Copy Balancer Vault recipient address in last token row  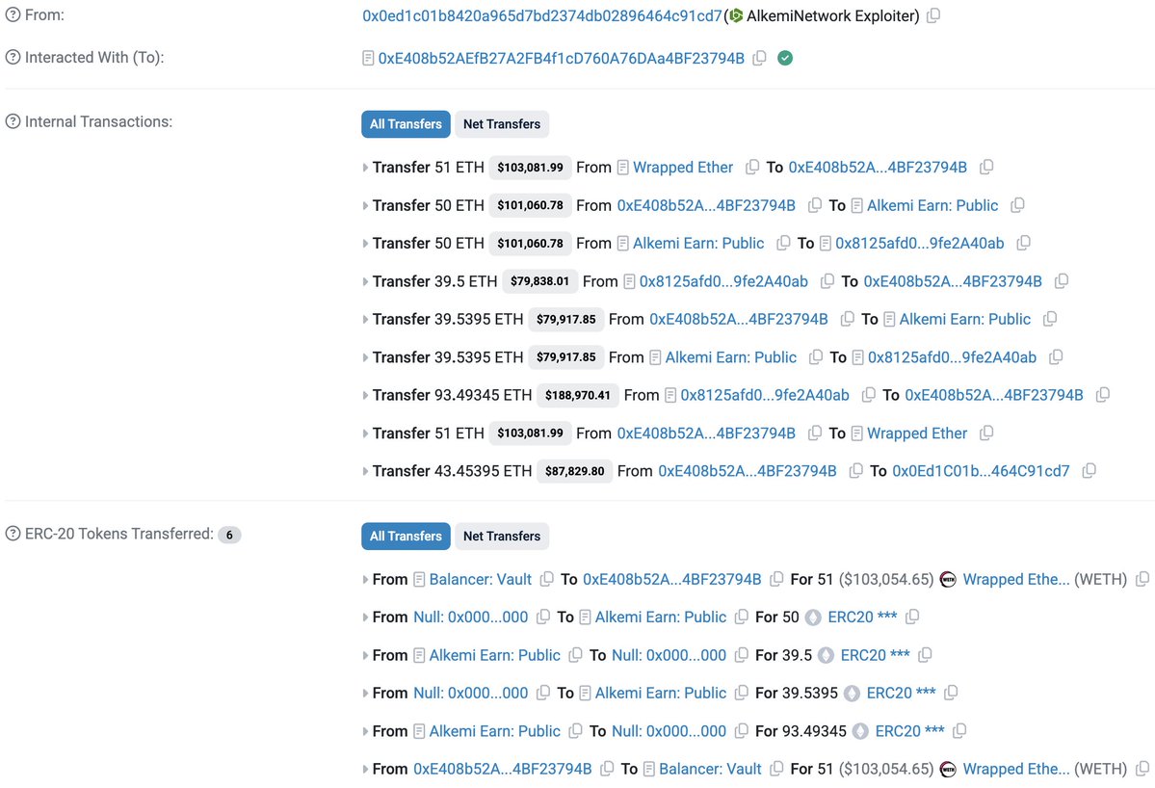(776, 769)
